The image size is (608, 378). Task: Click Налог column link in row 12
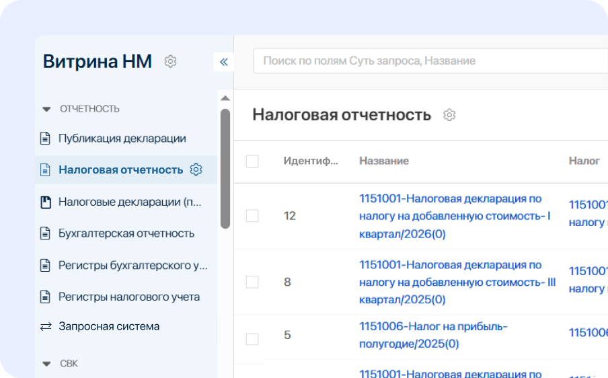click(588, 214)
